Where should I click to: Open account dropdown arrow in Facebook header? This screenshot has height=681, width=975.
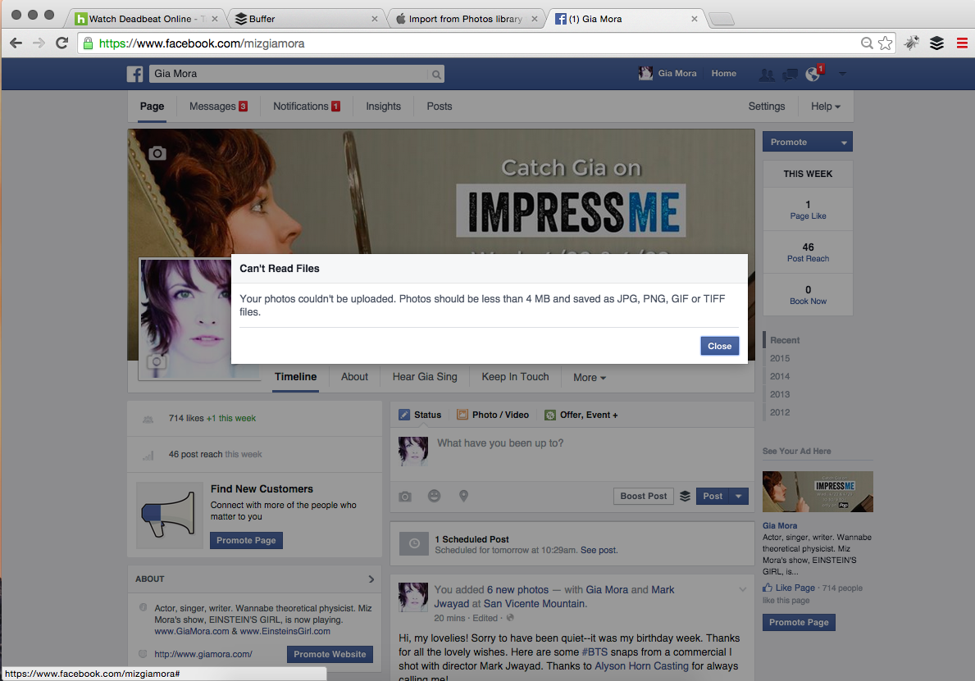point(842,74)
